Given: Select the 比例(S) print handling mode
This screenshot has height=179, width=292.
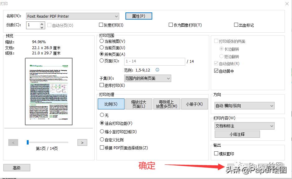Looking at the screenshot, I should click(111, 104).
